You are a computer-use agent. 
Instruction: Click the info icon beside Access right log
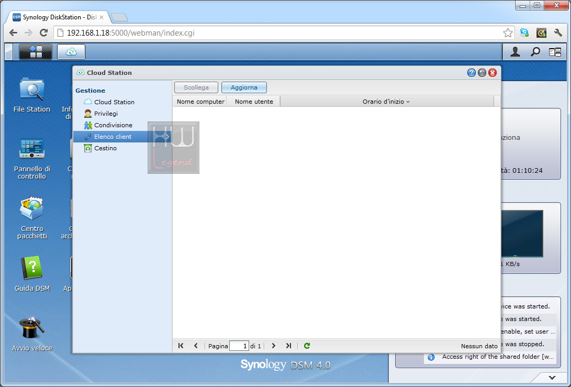(x=431, y=357)
